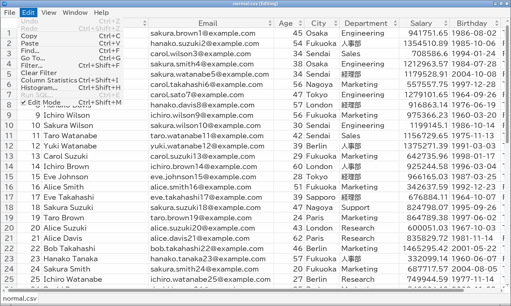The width and height of the screenshot is (511, 306).
Task: Click the Age column sort indicator
Action: [301, 23]
